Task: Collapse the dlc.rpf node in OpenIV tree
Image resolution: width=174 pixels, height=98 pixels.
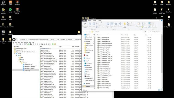Action: click(x=15, y=54)
